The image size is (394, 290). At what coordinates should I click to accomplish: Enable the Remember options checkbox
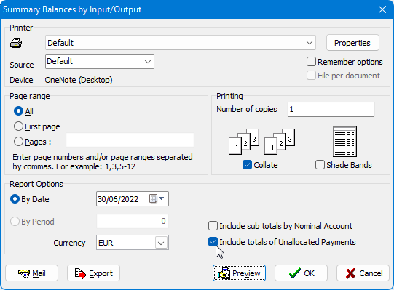coord(311,62)
